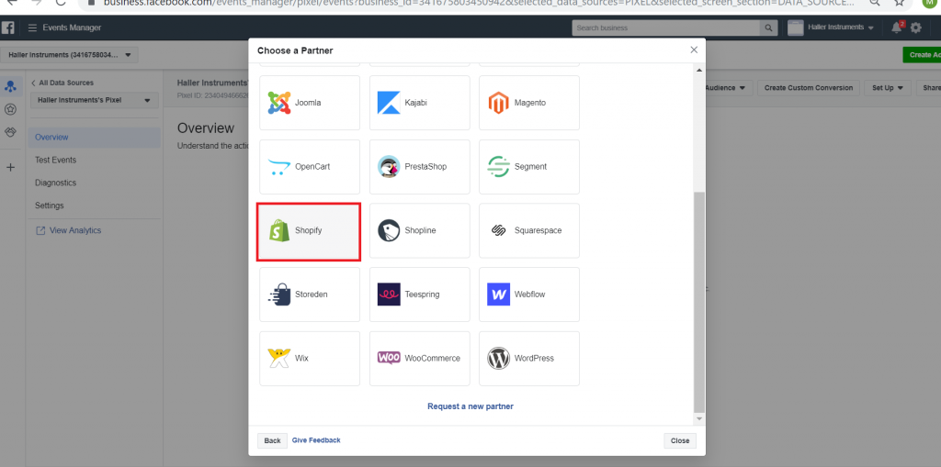Expand the Audience dropdown button
This screenshot has width=941, height=467.
[729, 87]
